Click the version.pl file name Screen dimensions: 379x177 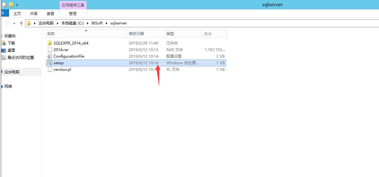pos(62,69)
